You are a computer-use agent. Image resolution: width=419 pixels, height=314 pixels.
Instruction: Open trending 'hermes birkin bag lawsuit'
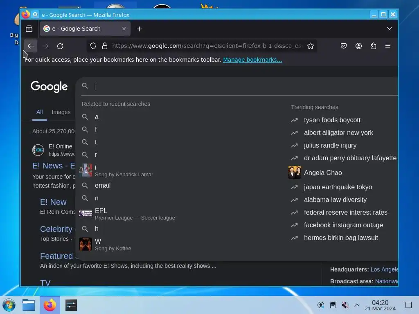click(x=341, y=238)
